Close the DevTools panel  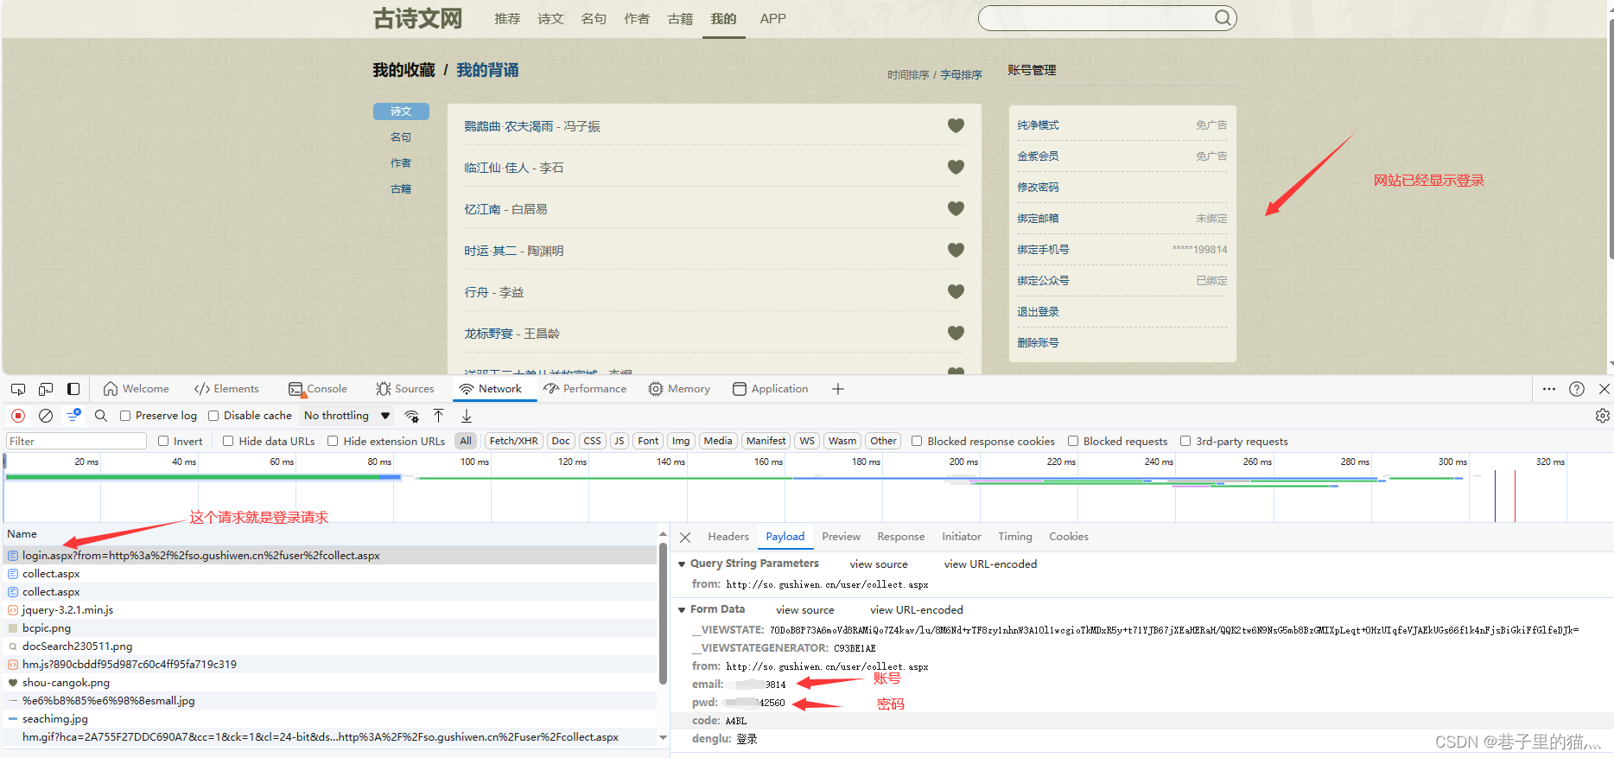point(1604,389)
